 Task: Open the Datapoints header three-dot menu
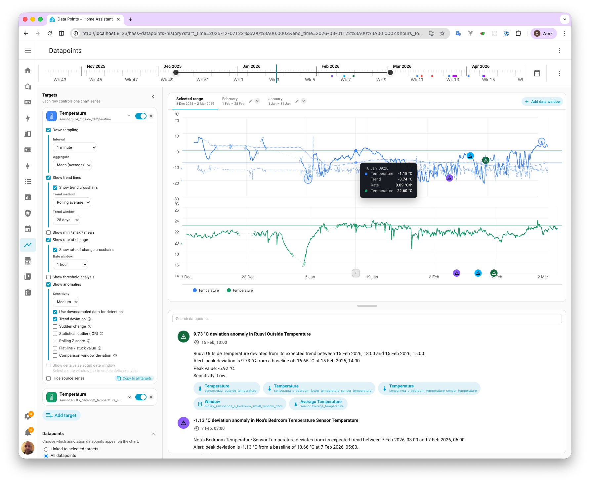tap(560, 51)
